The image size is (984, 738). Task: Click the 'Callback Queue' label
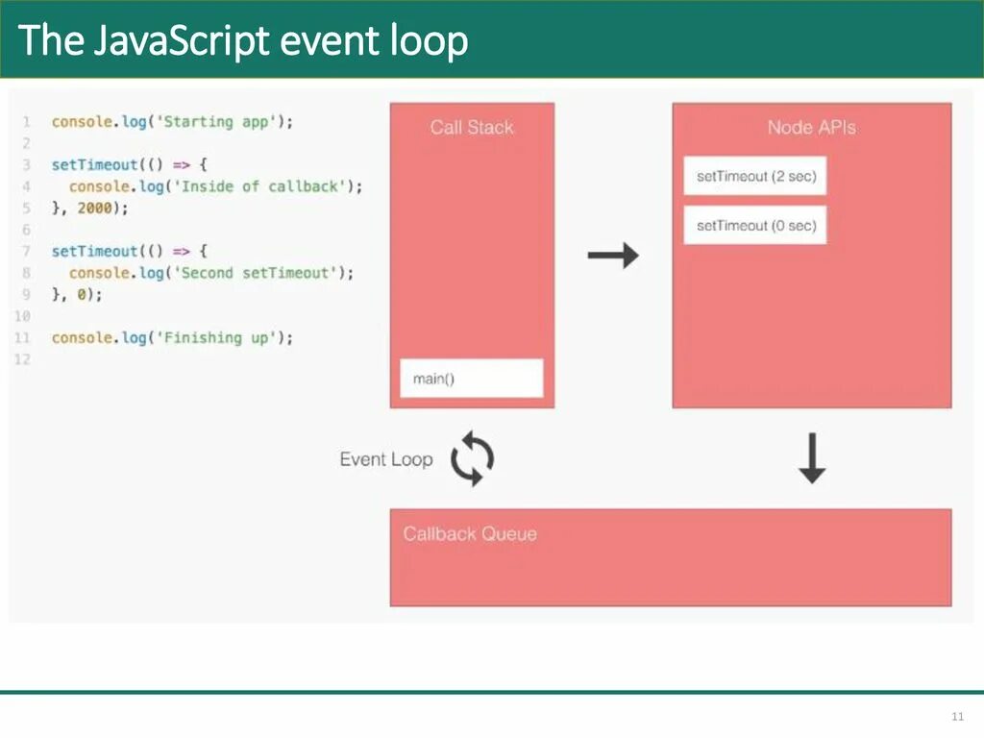pos(470,534)
